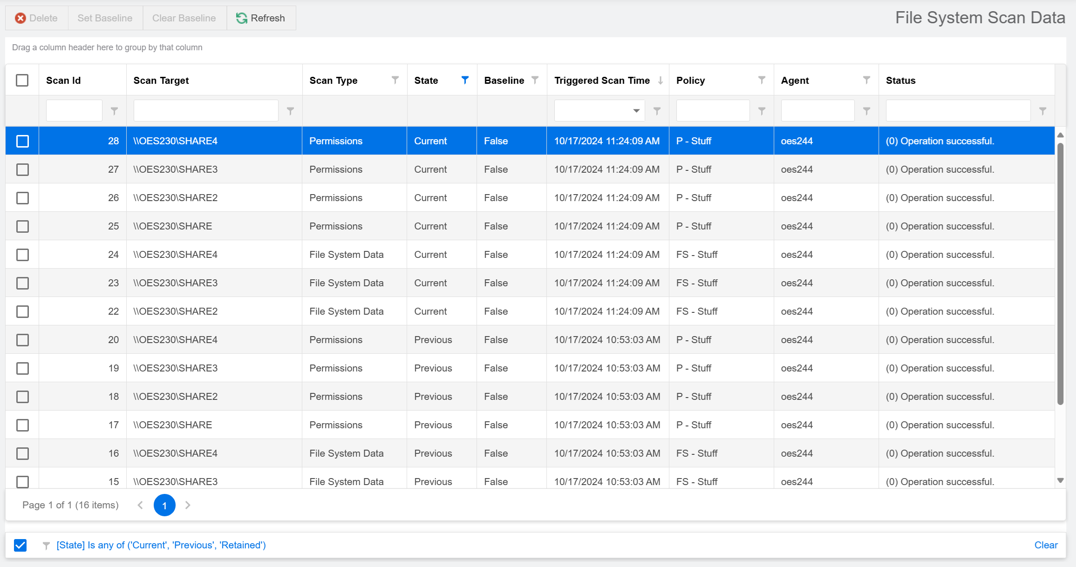Click the Agent column header filter icon
This screenshot has width=1076, height=567.
pyautogui.click(x=866, y=80)
